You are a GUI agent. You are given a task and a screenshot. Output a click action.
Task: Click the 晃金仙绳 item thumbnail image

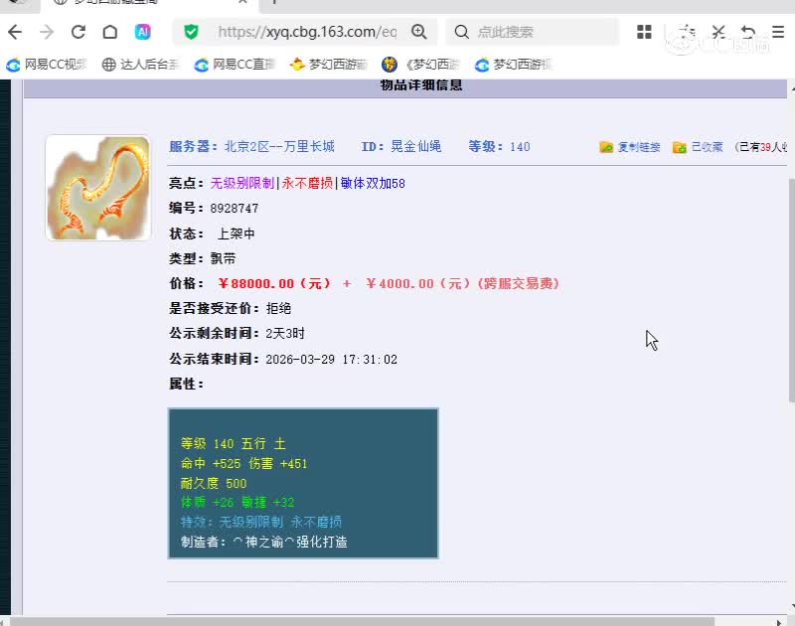[97, 188]
